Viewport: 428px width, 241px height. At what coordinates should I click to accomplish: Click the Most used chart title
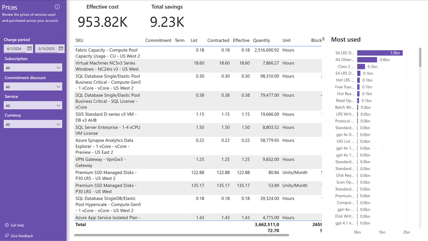tap(346, 39)
